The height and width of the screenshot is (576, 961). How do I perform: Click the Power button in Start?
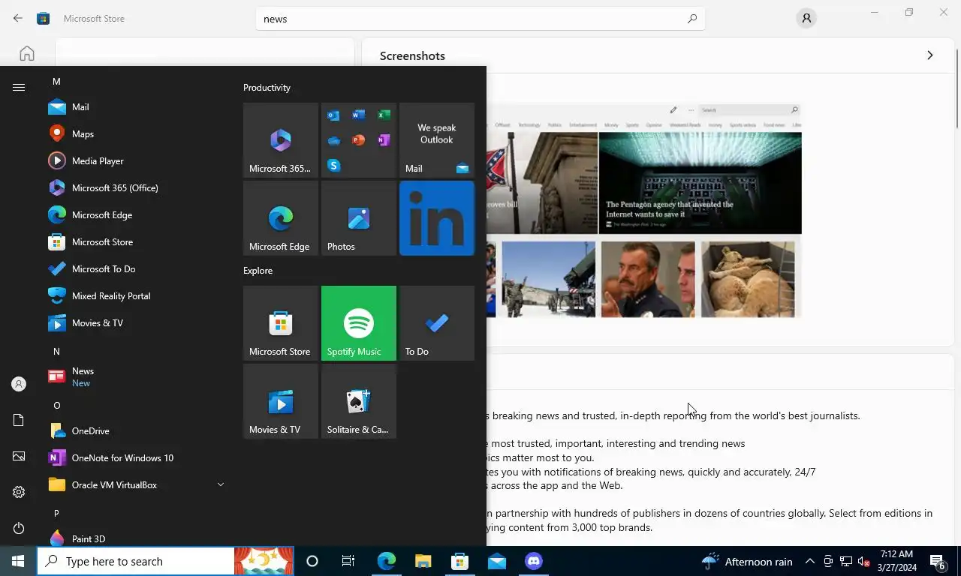click(19, 528)
